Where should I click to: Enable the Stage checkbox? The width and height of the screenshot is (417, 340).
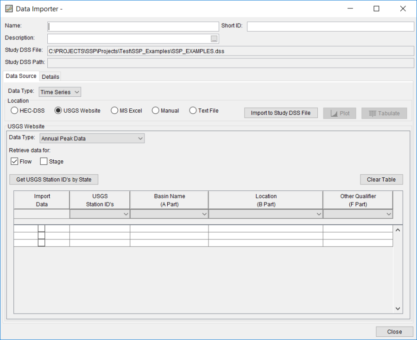[x=44, y=161]
